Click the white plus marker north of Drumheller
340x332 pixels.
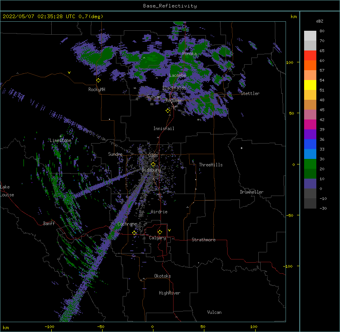pyautogui.click(x=241, y=148)
